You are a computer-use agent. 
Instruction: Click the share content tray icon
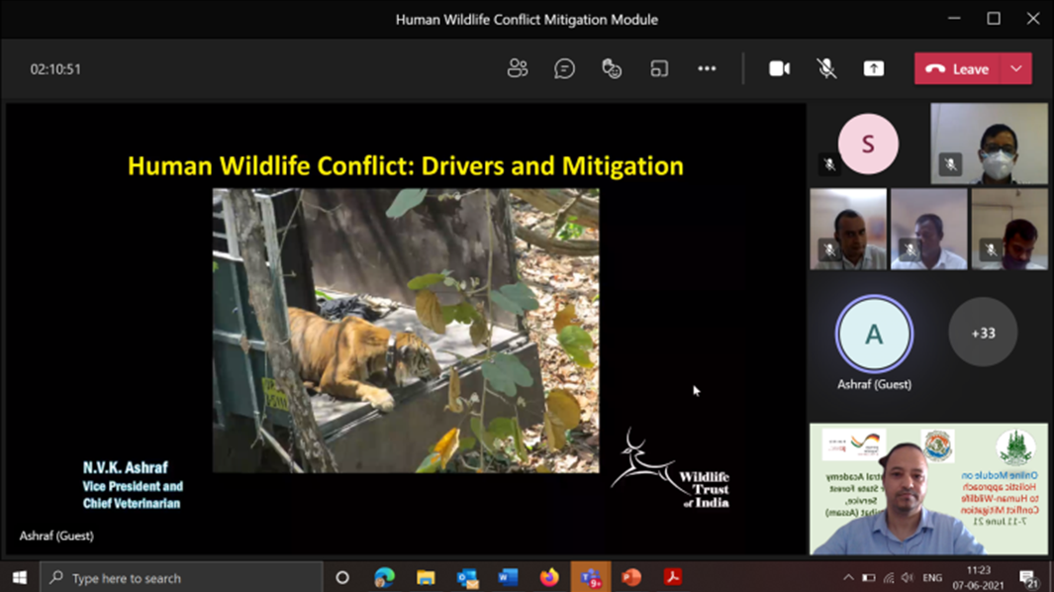873,69
